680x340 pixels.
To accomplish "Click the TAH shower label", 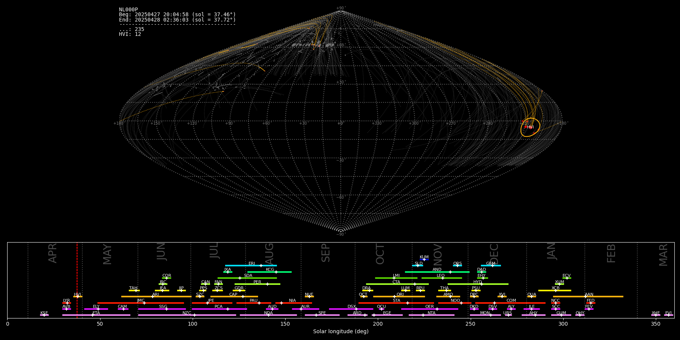I will tap(133, 288).
